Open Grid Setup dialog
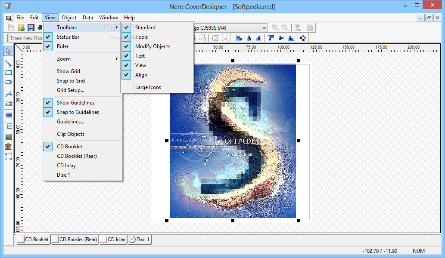 82,90
